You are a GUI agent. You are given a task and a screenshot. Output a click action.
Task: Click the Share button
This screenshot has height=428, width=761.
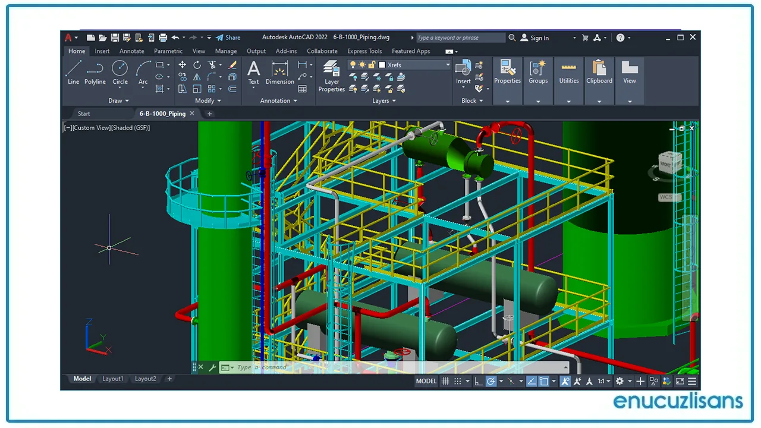228,37
